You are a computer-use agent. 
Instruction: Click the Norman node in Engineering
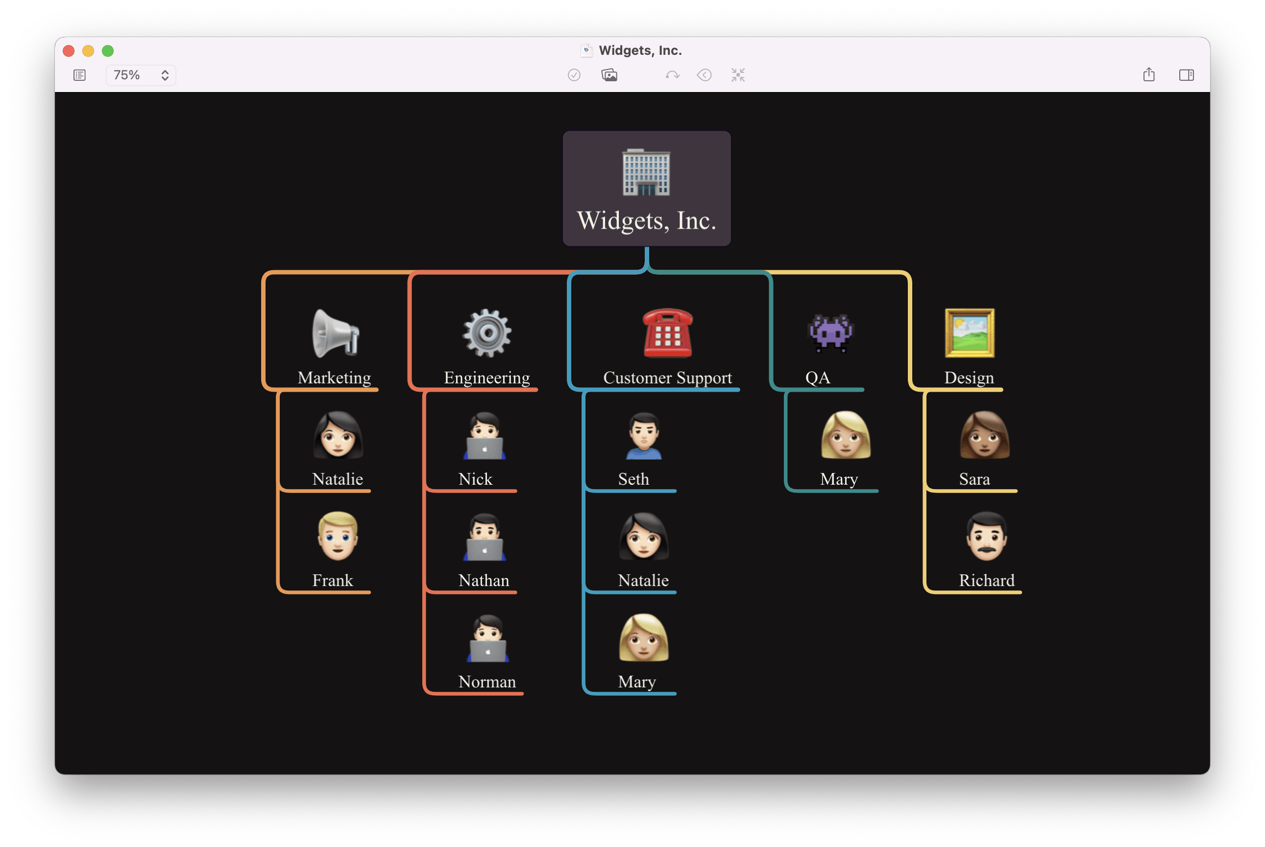pyautogui.click(x=487, y=652)
